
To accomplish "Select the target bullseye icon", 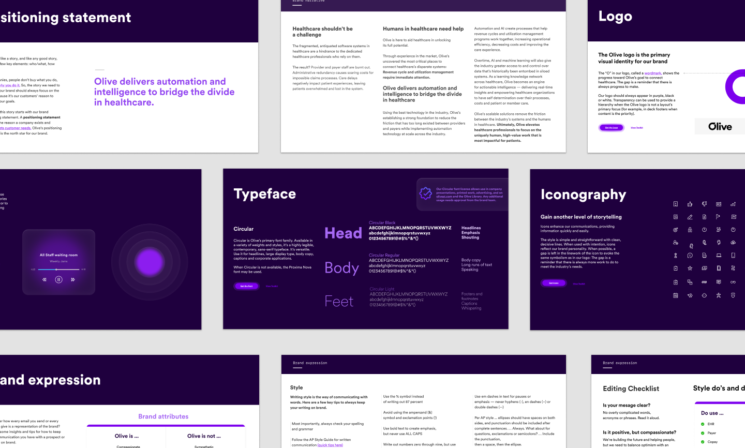I will [676, 230].
